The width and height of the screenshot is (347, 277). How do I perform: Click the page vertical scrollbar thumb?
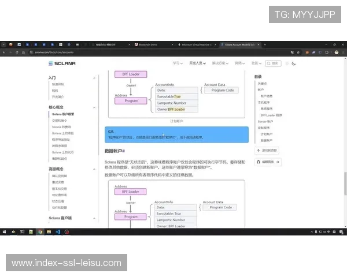click(x=345, y=184)
